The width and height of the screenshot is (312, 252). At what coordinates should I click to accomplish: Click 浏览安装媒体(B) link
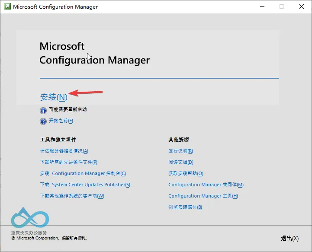click(x=185, y=207)
